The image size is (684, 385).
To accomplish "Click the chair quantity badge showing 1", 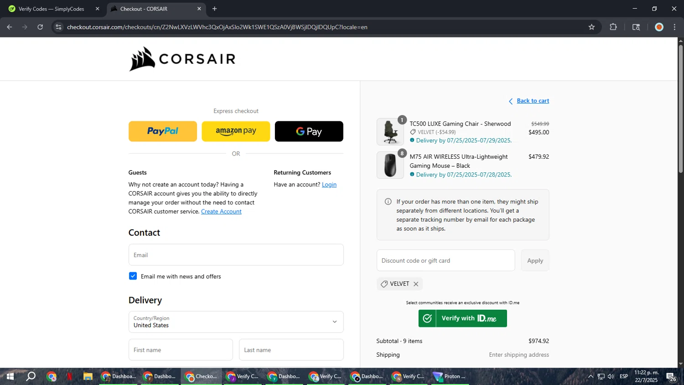I will [402, 120].
